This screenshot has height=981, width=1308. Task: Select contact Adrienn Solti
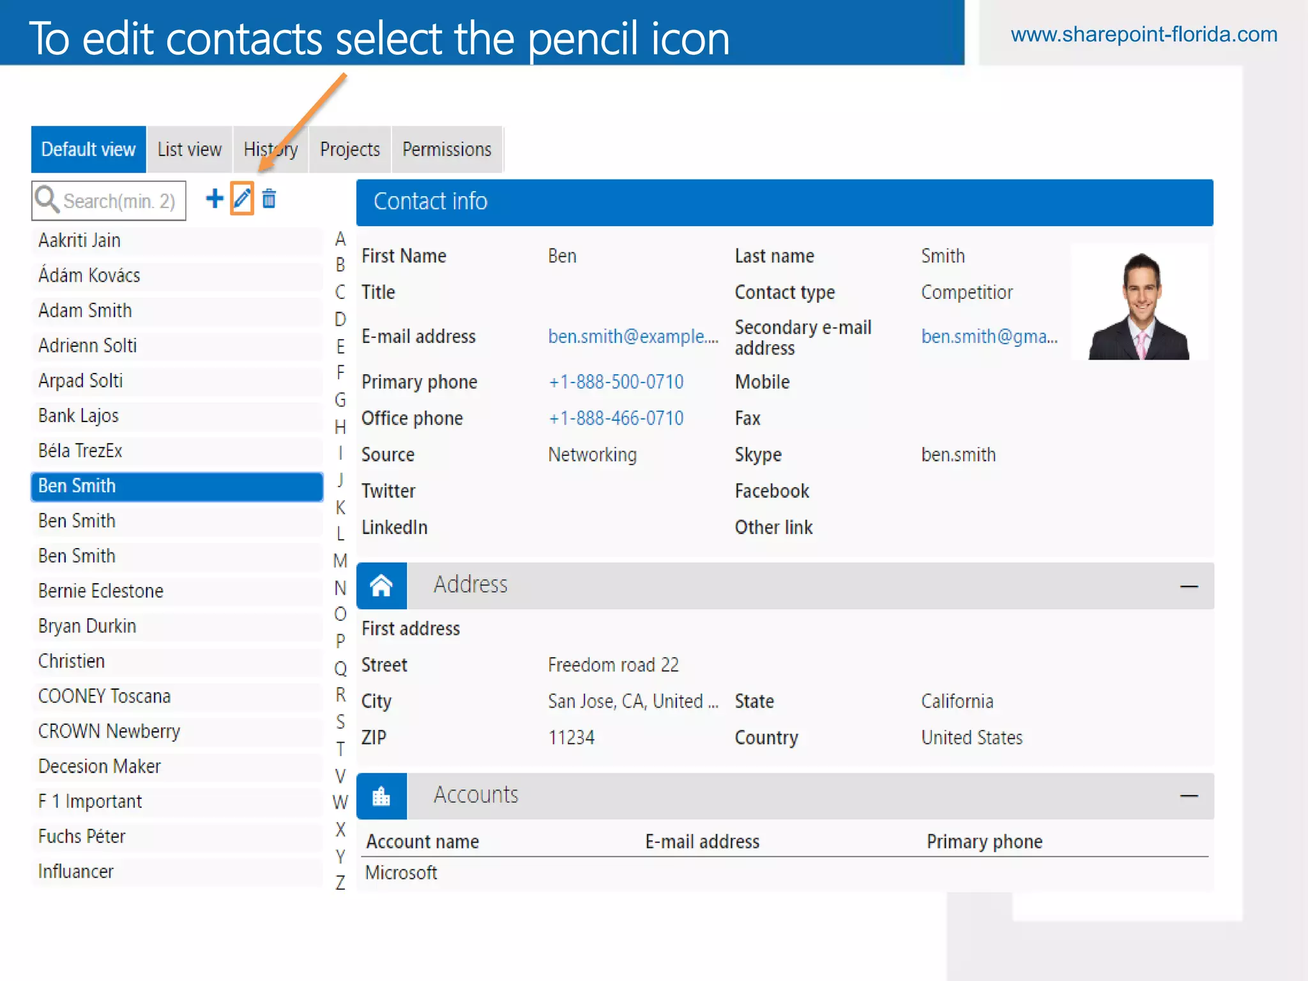177,346
